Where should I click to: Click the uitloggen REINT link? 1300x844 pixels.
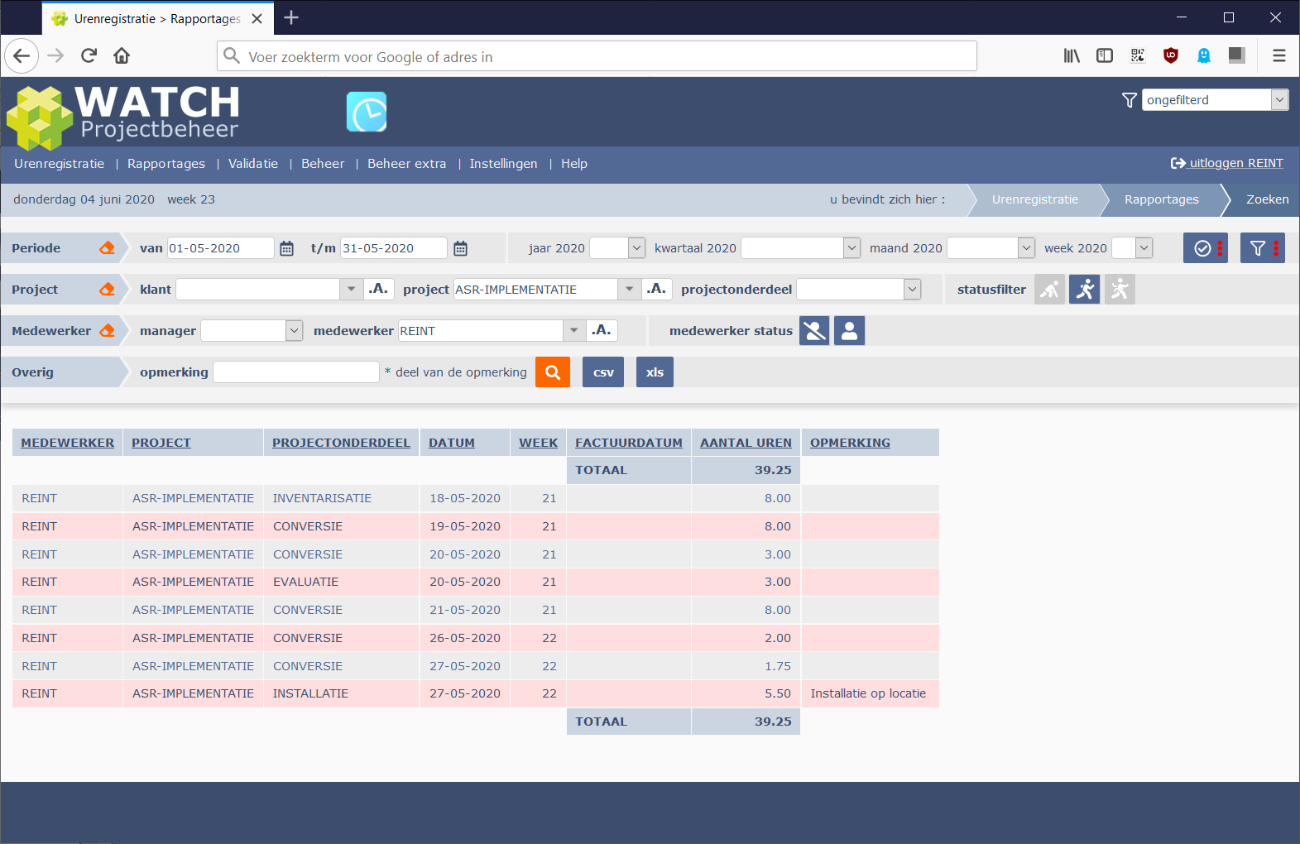point(1227,163)
